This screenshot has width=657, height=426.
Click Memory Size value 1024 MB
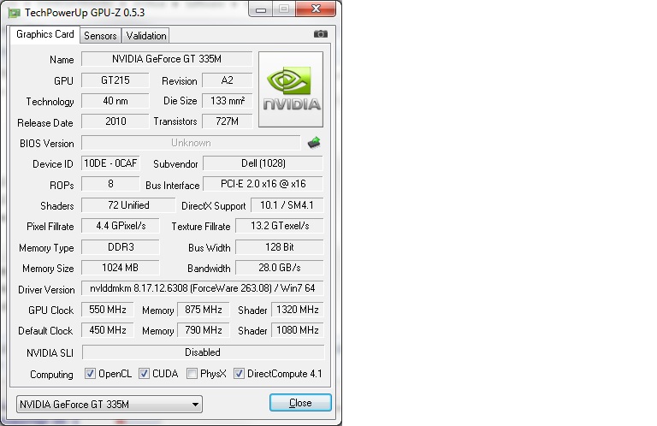coord(121,268)
